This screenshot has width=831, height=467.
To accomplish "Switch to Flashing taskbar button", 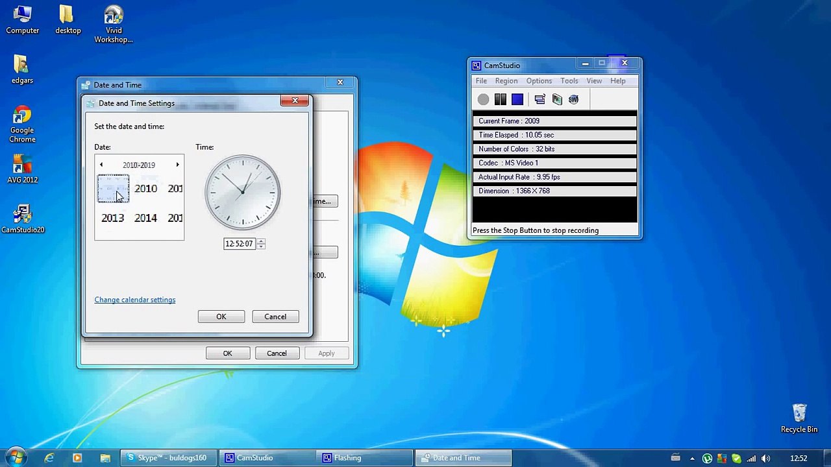I will [x=366, y=458].
